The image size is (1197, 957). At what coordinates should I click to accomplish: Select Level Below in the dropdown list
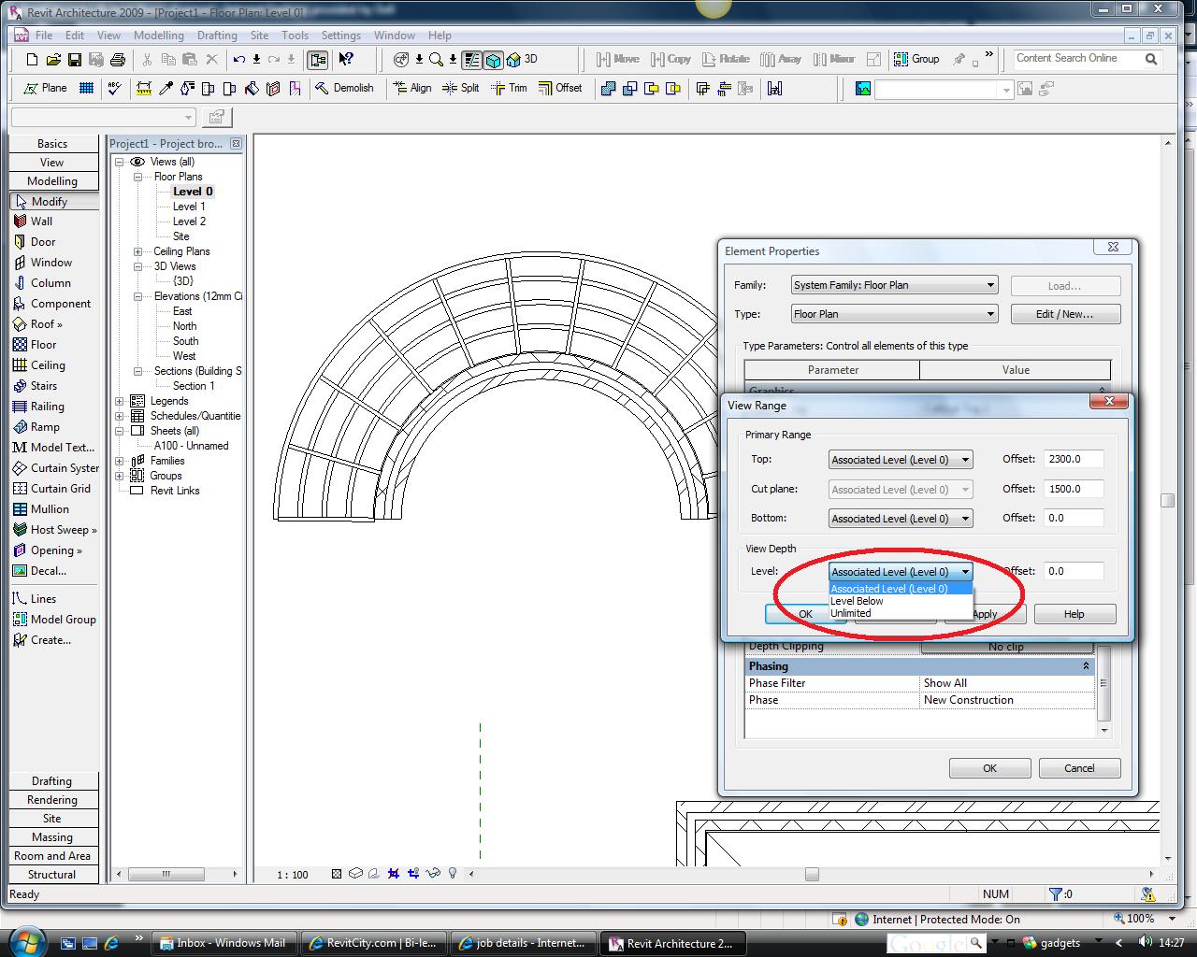pyautogui.click(x=857, y=601)
